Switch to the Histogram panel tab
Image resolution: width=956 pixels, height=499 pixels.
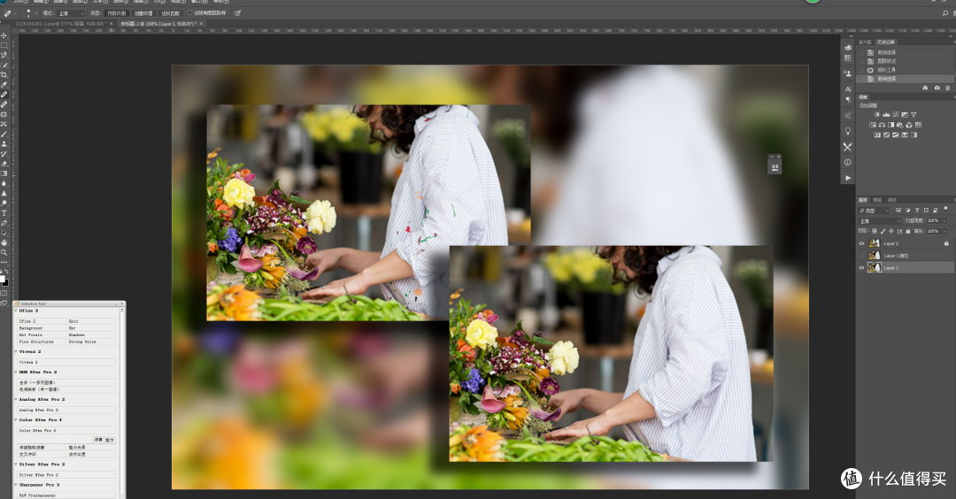(x=865, y=42)
